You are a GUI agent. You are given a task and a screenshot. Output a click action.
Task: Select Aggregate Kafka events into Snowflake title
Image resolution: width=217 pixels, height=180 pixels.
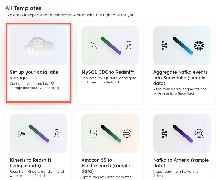click(x=181, y=78)
